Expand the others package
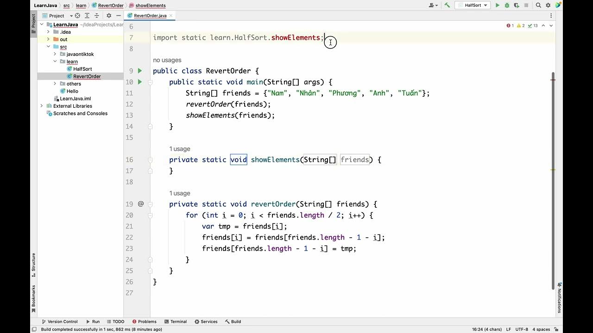Viewport: 593px width, 333px height. coord(55,84)
